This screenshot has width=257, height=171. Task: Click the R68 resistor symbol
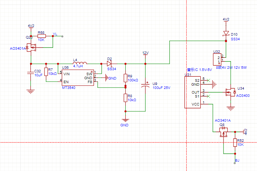[41, 36]
